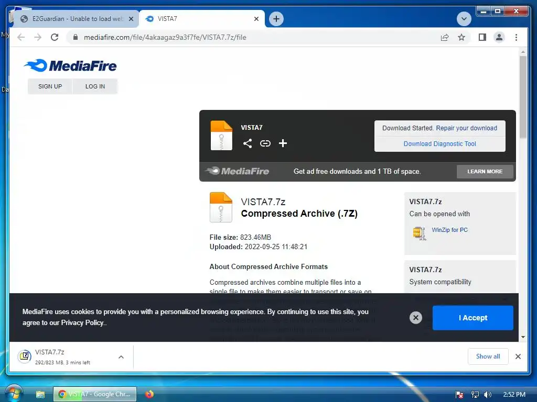The height and width of the screenshot is (402, 537).
Task: Click 'About Compressed Archive Formats' heading
Action: click(268, 267)
